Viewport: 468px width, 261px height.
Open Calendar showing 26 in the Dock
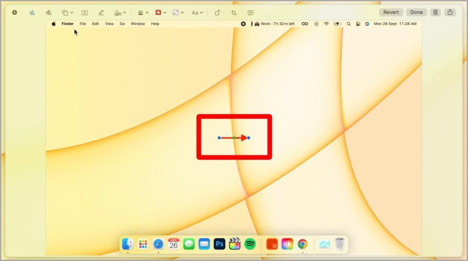pyautogui.click(x=173, y=244)
